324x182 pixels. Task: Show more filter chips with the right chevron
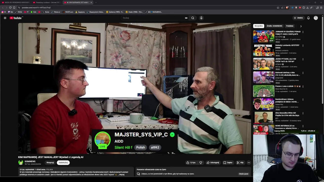tap(301, 26)
